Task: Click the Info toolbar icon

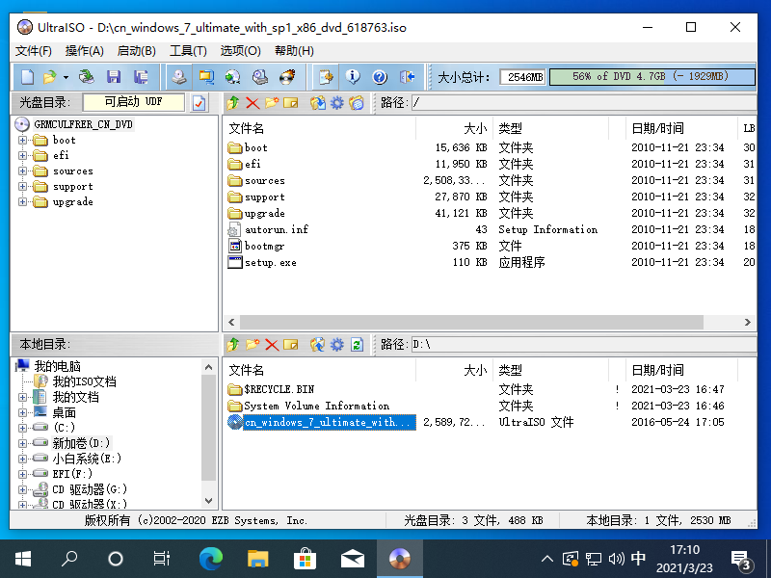Action: pyautogui.click(x=353, y=76)
